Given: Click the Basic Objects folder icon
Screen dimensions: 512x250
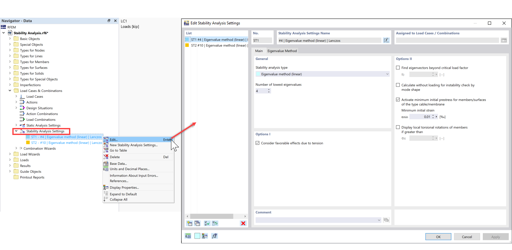Looking at the screenshot, I should click(x=16, y=39).
